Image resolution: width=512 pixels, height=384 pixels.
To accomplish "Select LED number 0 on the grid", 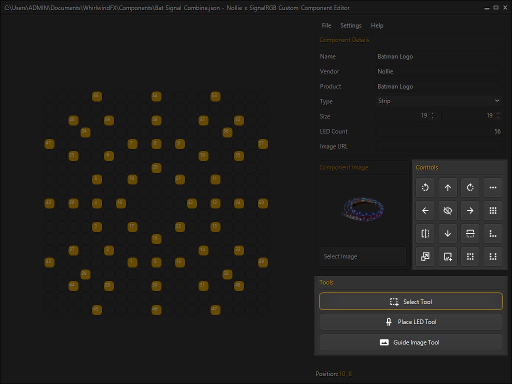I will (156, 262).
